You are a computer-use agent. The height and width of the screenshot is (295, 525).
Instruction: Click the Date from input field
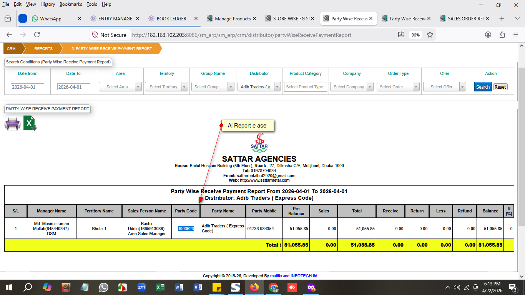(27, 87)
